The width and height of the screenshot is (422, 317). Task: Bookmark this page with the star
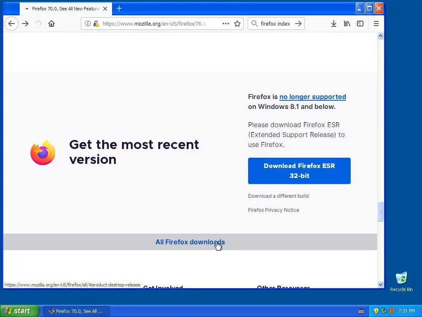(x=237, y=24)
